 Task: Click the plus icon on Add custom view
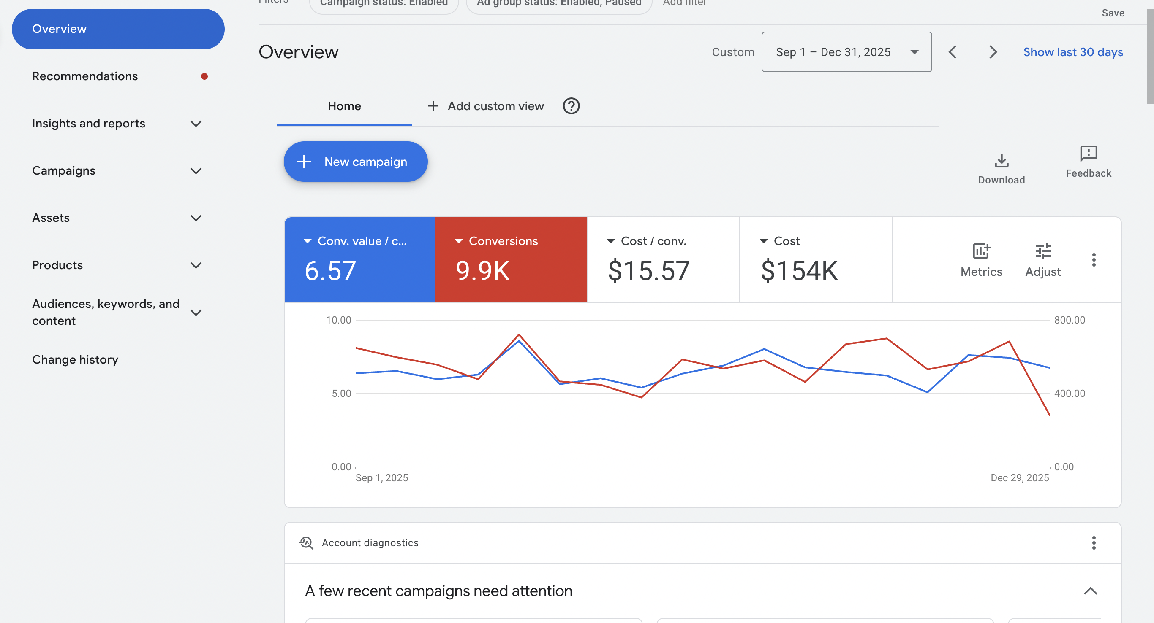point(433,106)
